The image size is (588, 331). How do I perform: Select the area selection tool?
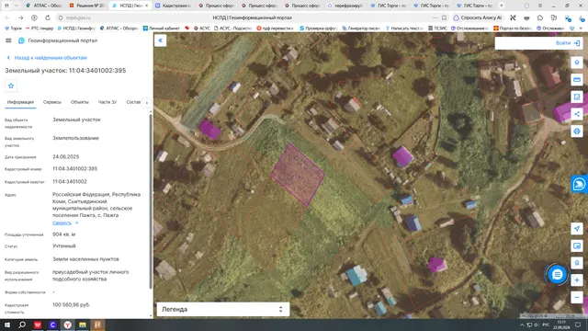click(x=577, y=97)
